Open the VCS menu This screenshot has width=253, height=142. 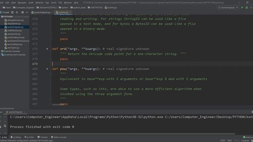pos(60,3)
